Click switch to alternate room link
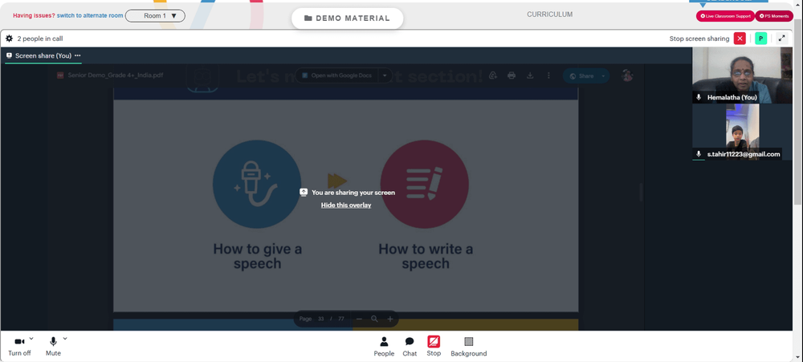 click(90, 15)
